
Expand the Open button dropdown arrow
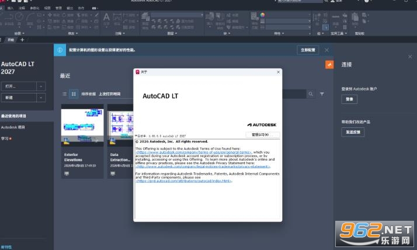tap(41, 86)
